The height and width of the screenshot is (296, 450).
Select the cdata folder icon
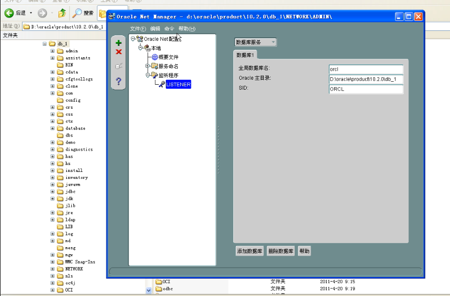(x=60, y=72)
